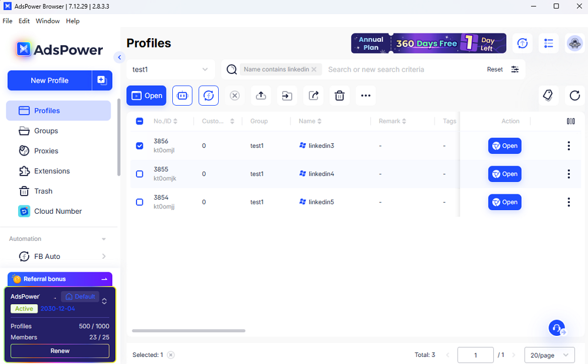Click the page number input box

pos(475,355)
